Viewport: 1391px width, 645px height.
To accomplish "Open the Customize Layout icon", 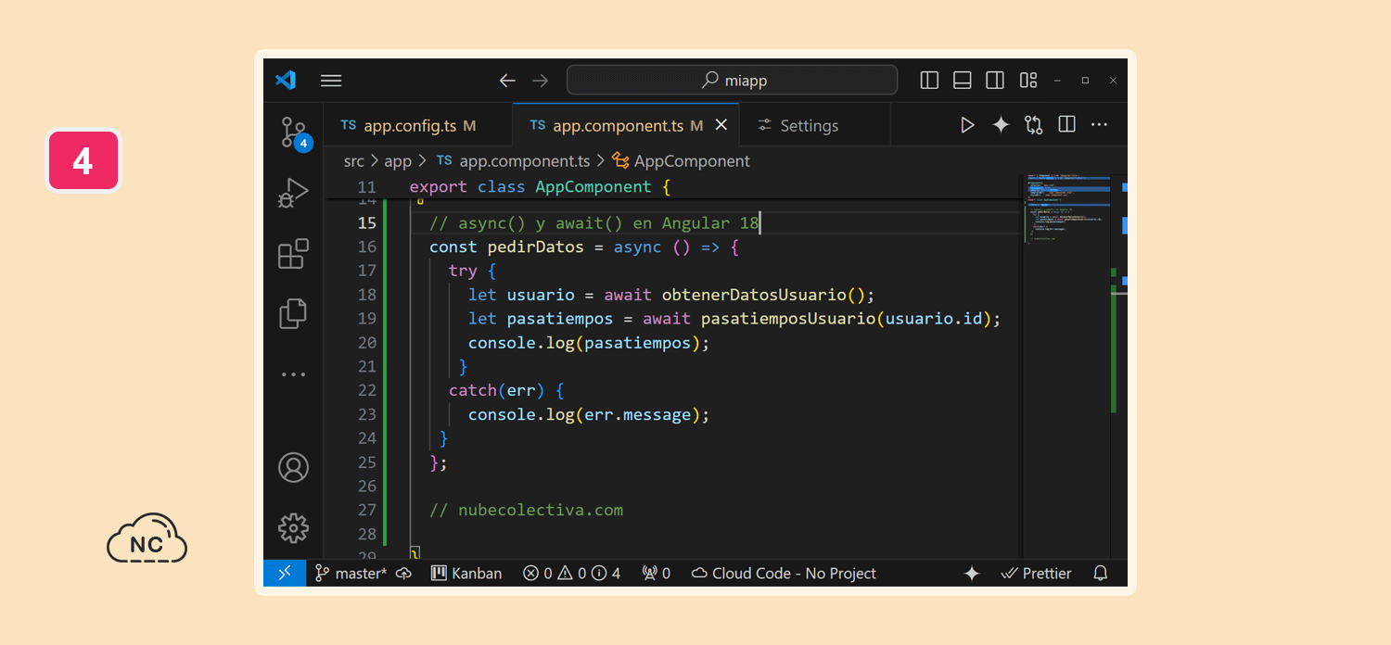I will [x=1028, y=81].
